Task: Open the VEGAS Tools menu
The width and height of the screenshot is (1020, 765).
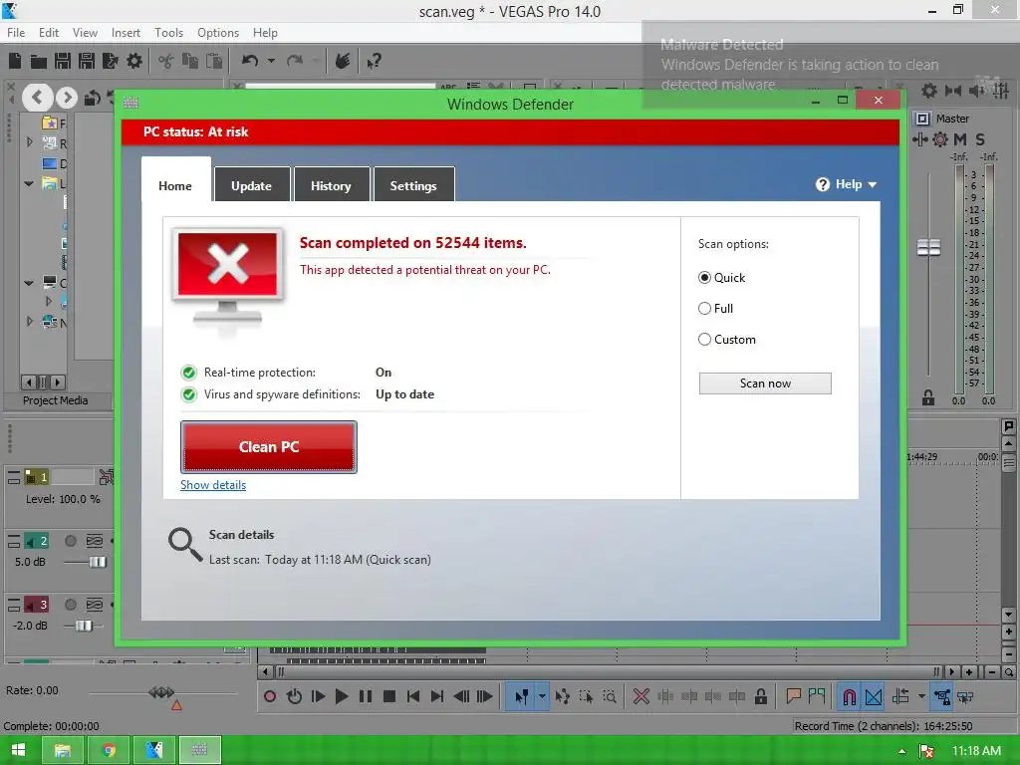Action: click(168, 33)
